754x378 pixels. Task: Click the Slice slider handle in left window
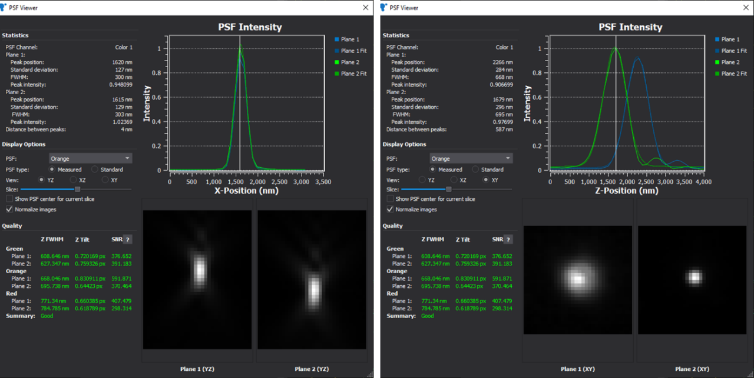pyautogui.click(x=78, y=189)
